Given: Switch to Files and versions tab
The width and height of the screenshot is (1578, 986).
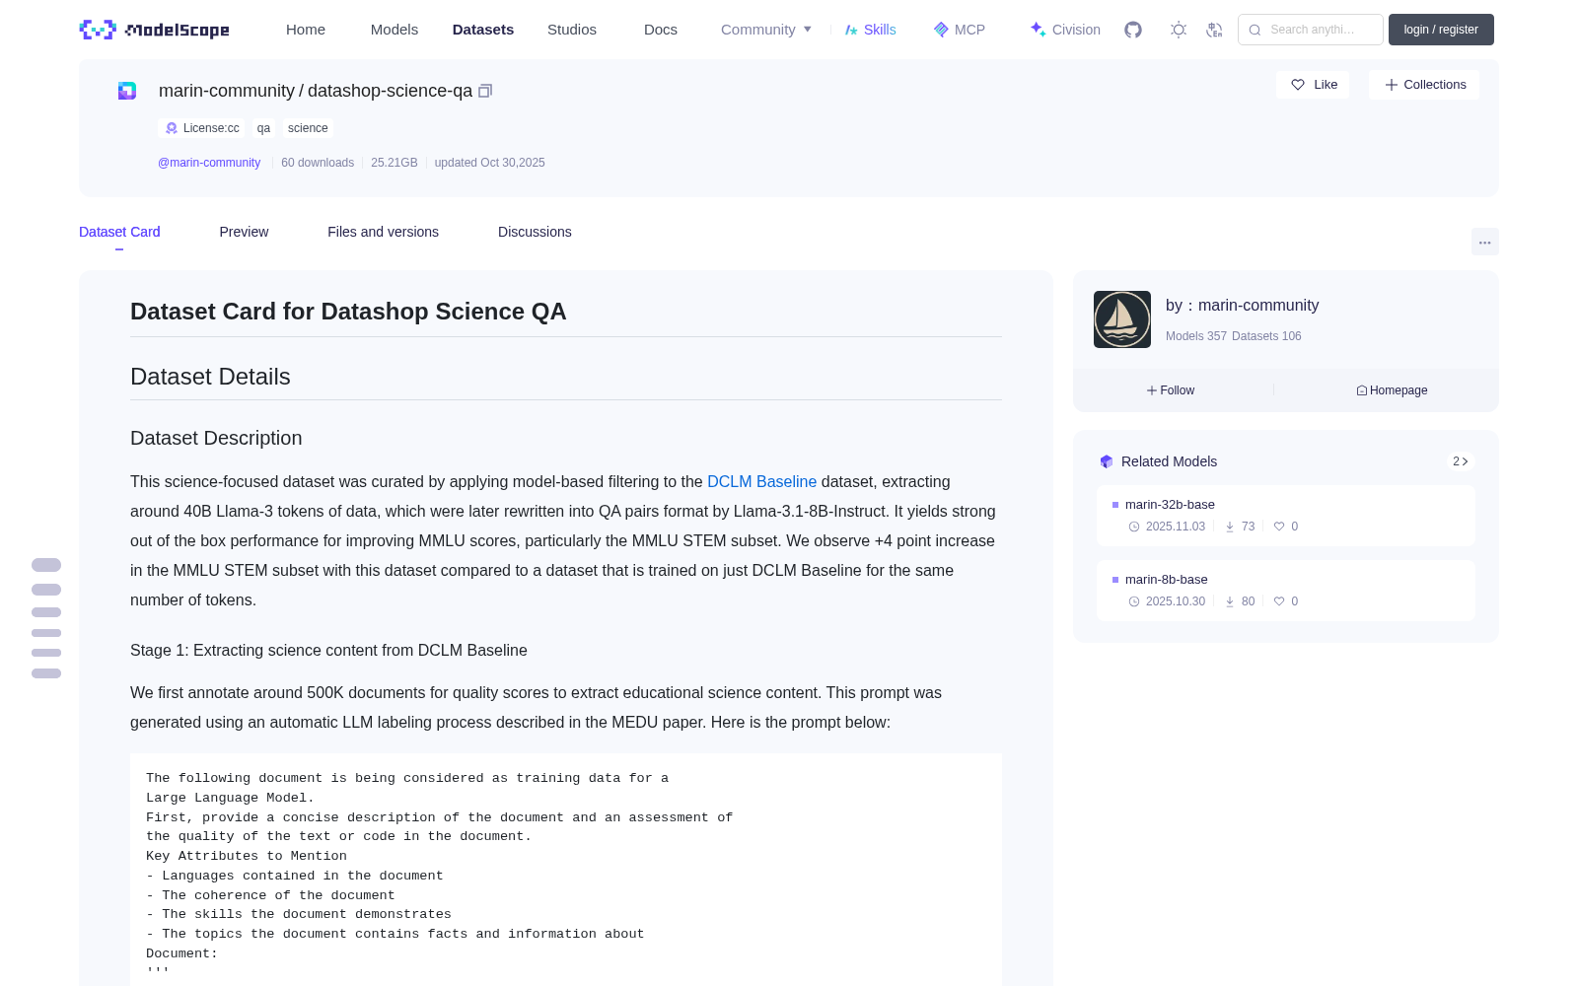Looking at the screenshot, I should tap(383, 232).
